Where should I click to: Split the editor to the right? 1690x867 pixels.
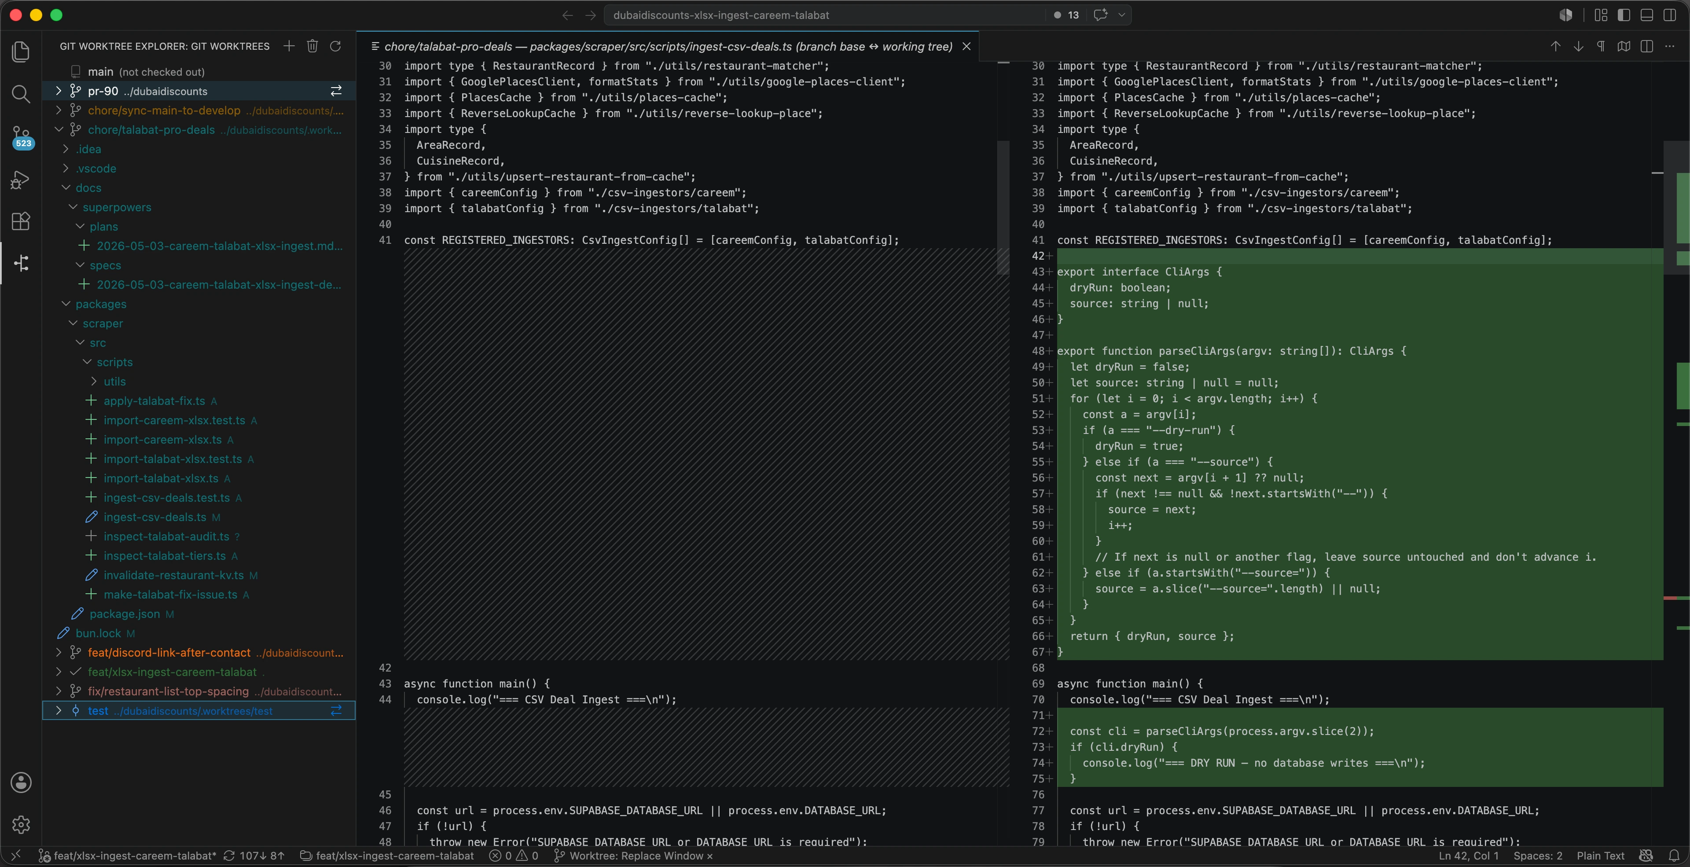point(1647,46)
